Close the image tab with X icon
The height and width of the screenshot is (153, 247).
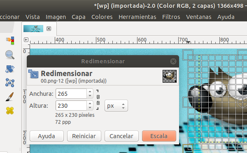(49, 28)
